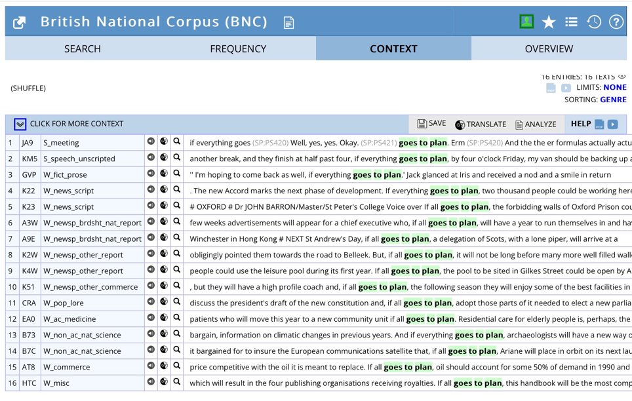Click the globe icon in row 16 HTC

tap(164, 381)
